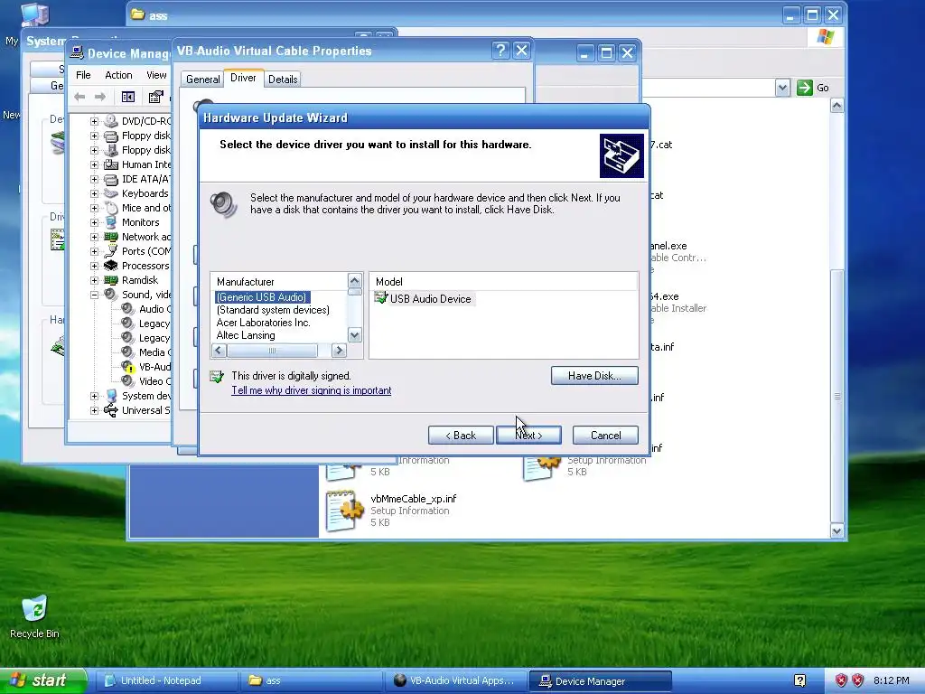The image size is (925, 694).
Task: Click Device Manager forward arrow toolbar icon
Action: pyautogui.click(x=100, y=97)
